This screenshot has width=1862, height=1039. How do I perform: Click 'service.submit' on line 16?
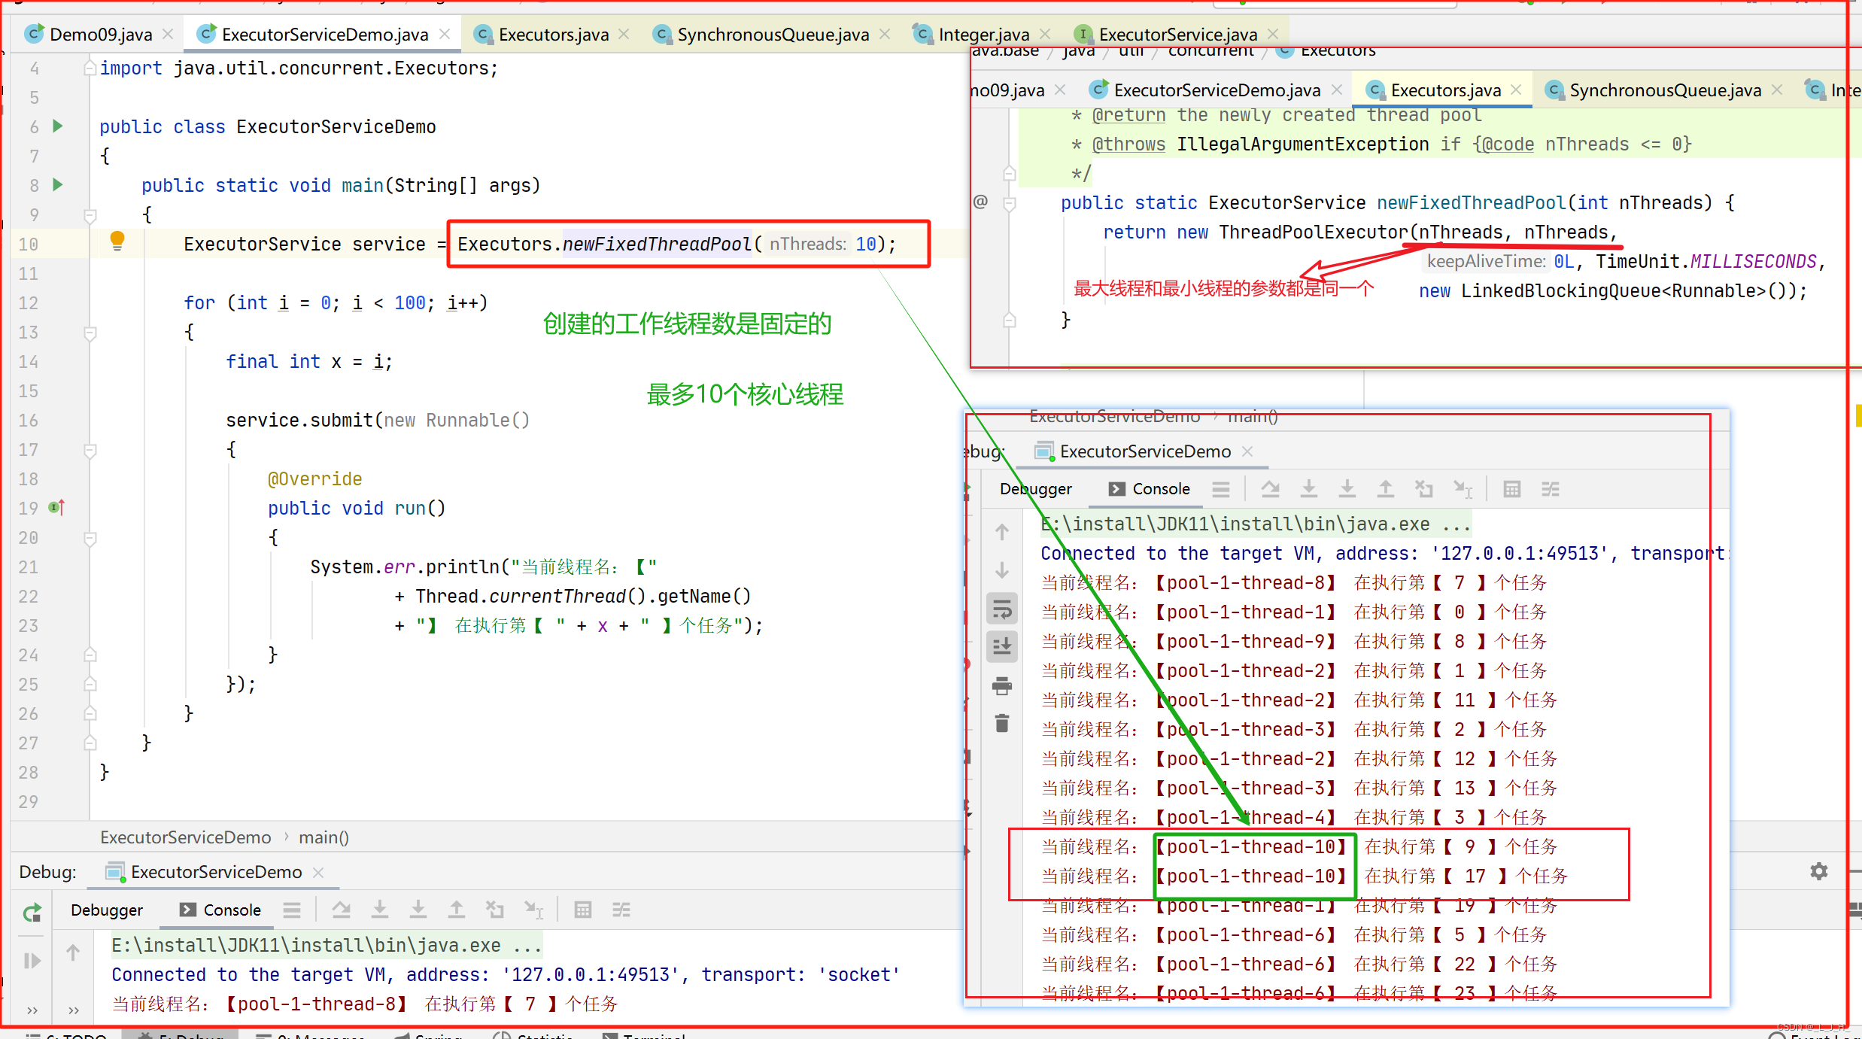pos(299,420)
